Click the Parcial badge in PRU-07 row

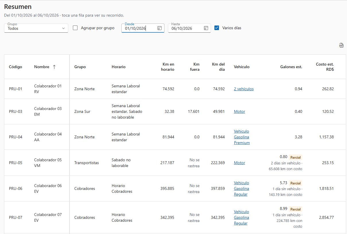pos(295,209)
